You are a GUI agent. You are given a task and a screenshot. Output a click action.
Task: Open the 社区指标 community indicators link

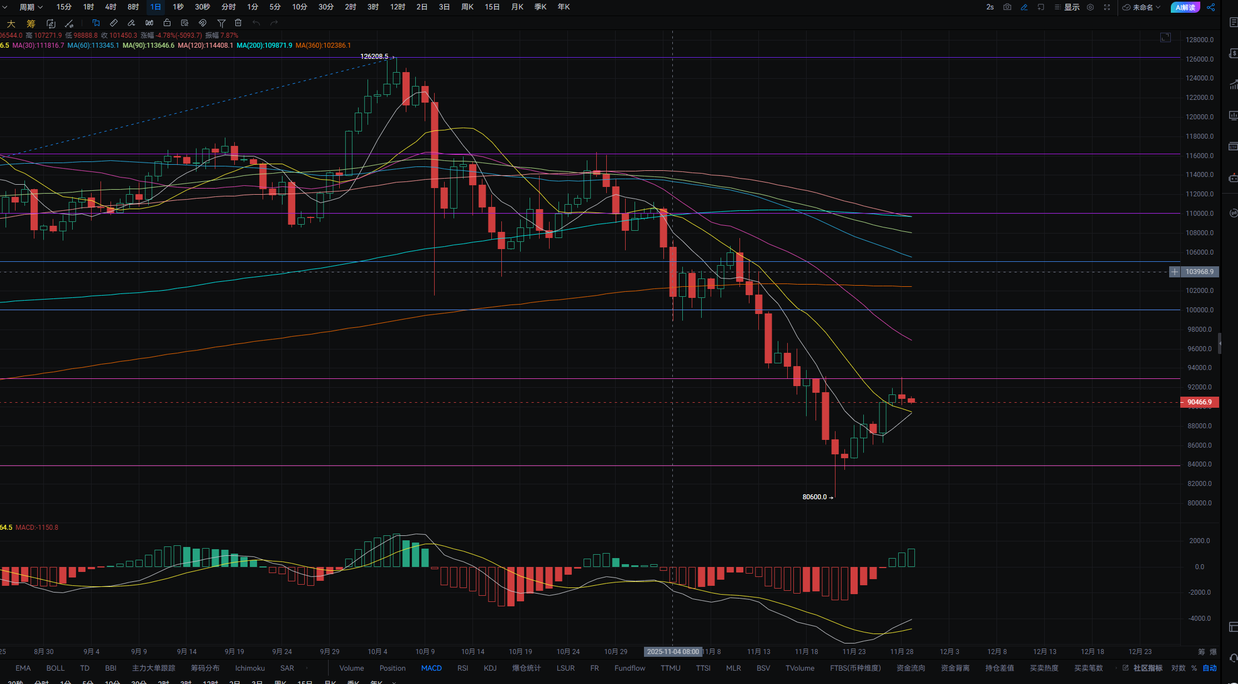pos(1148,668)
